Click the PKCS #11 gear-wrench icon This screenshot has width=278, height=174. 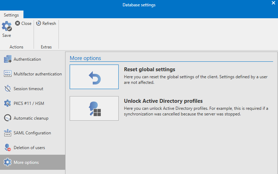8,103
